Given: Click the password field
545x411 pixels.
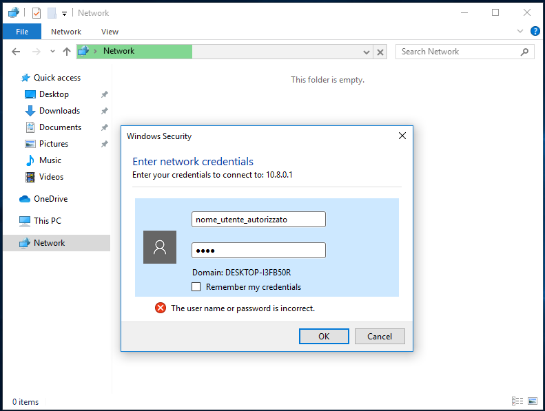Looking at the screenshot, I should (258, 250).
